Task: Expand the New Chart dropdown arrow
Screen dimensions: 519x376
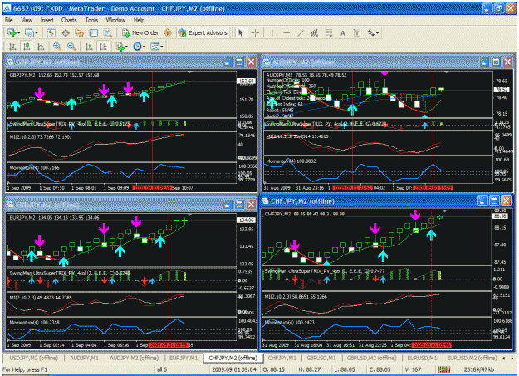Action: pos(19,32)
